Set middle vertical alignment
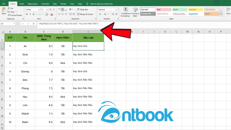The width and height of the screenshot is (231, 130). [x=62, y=10]
